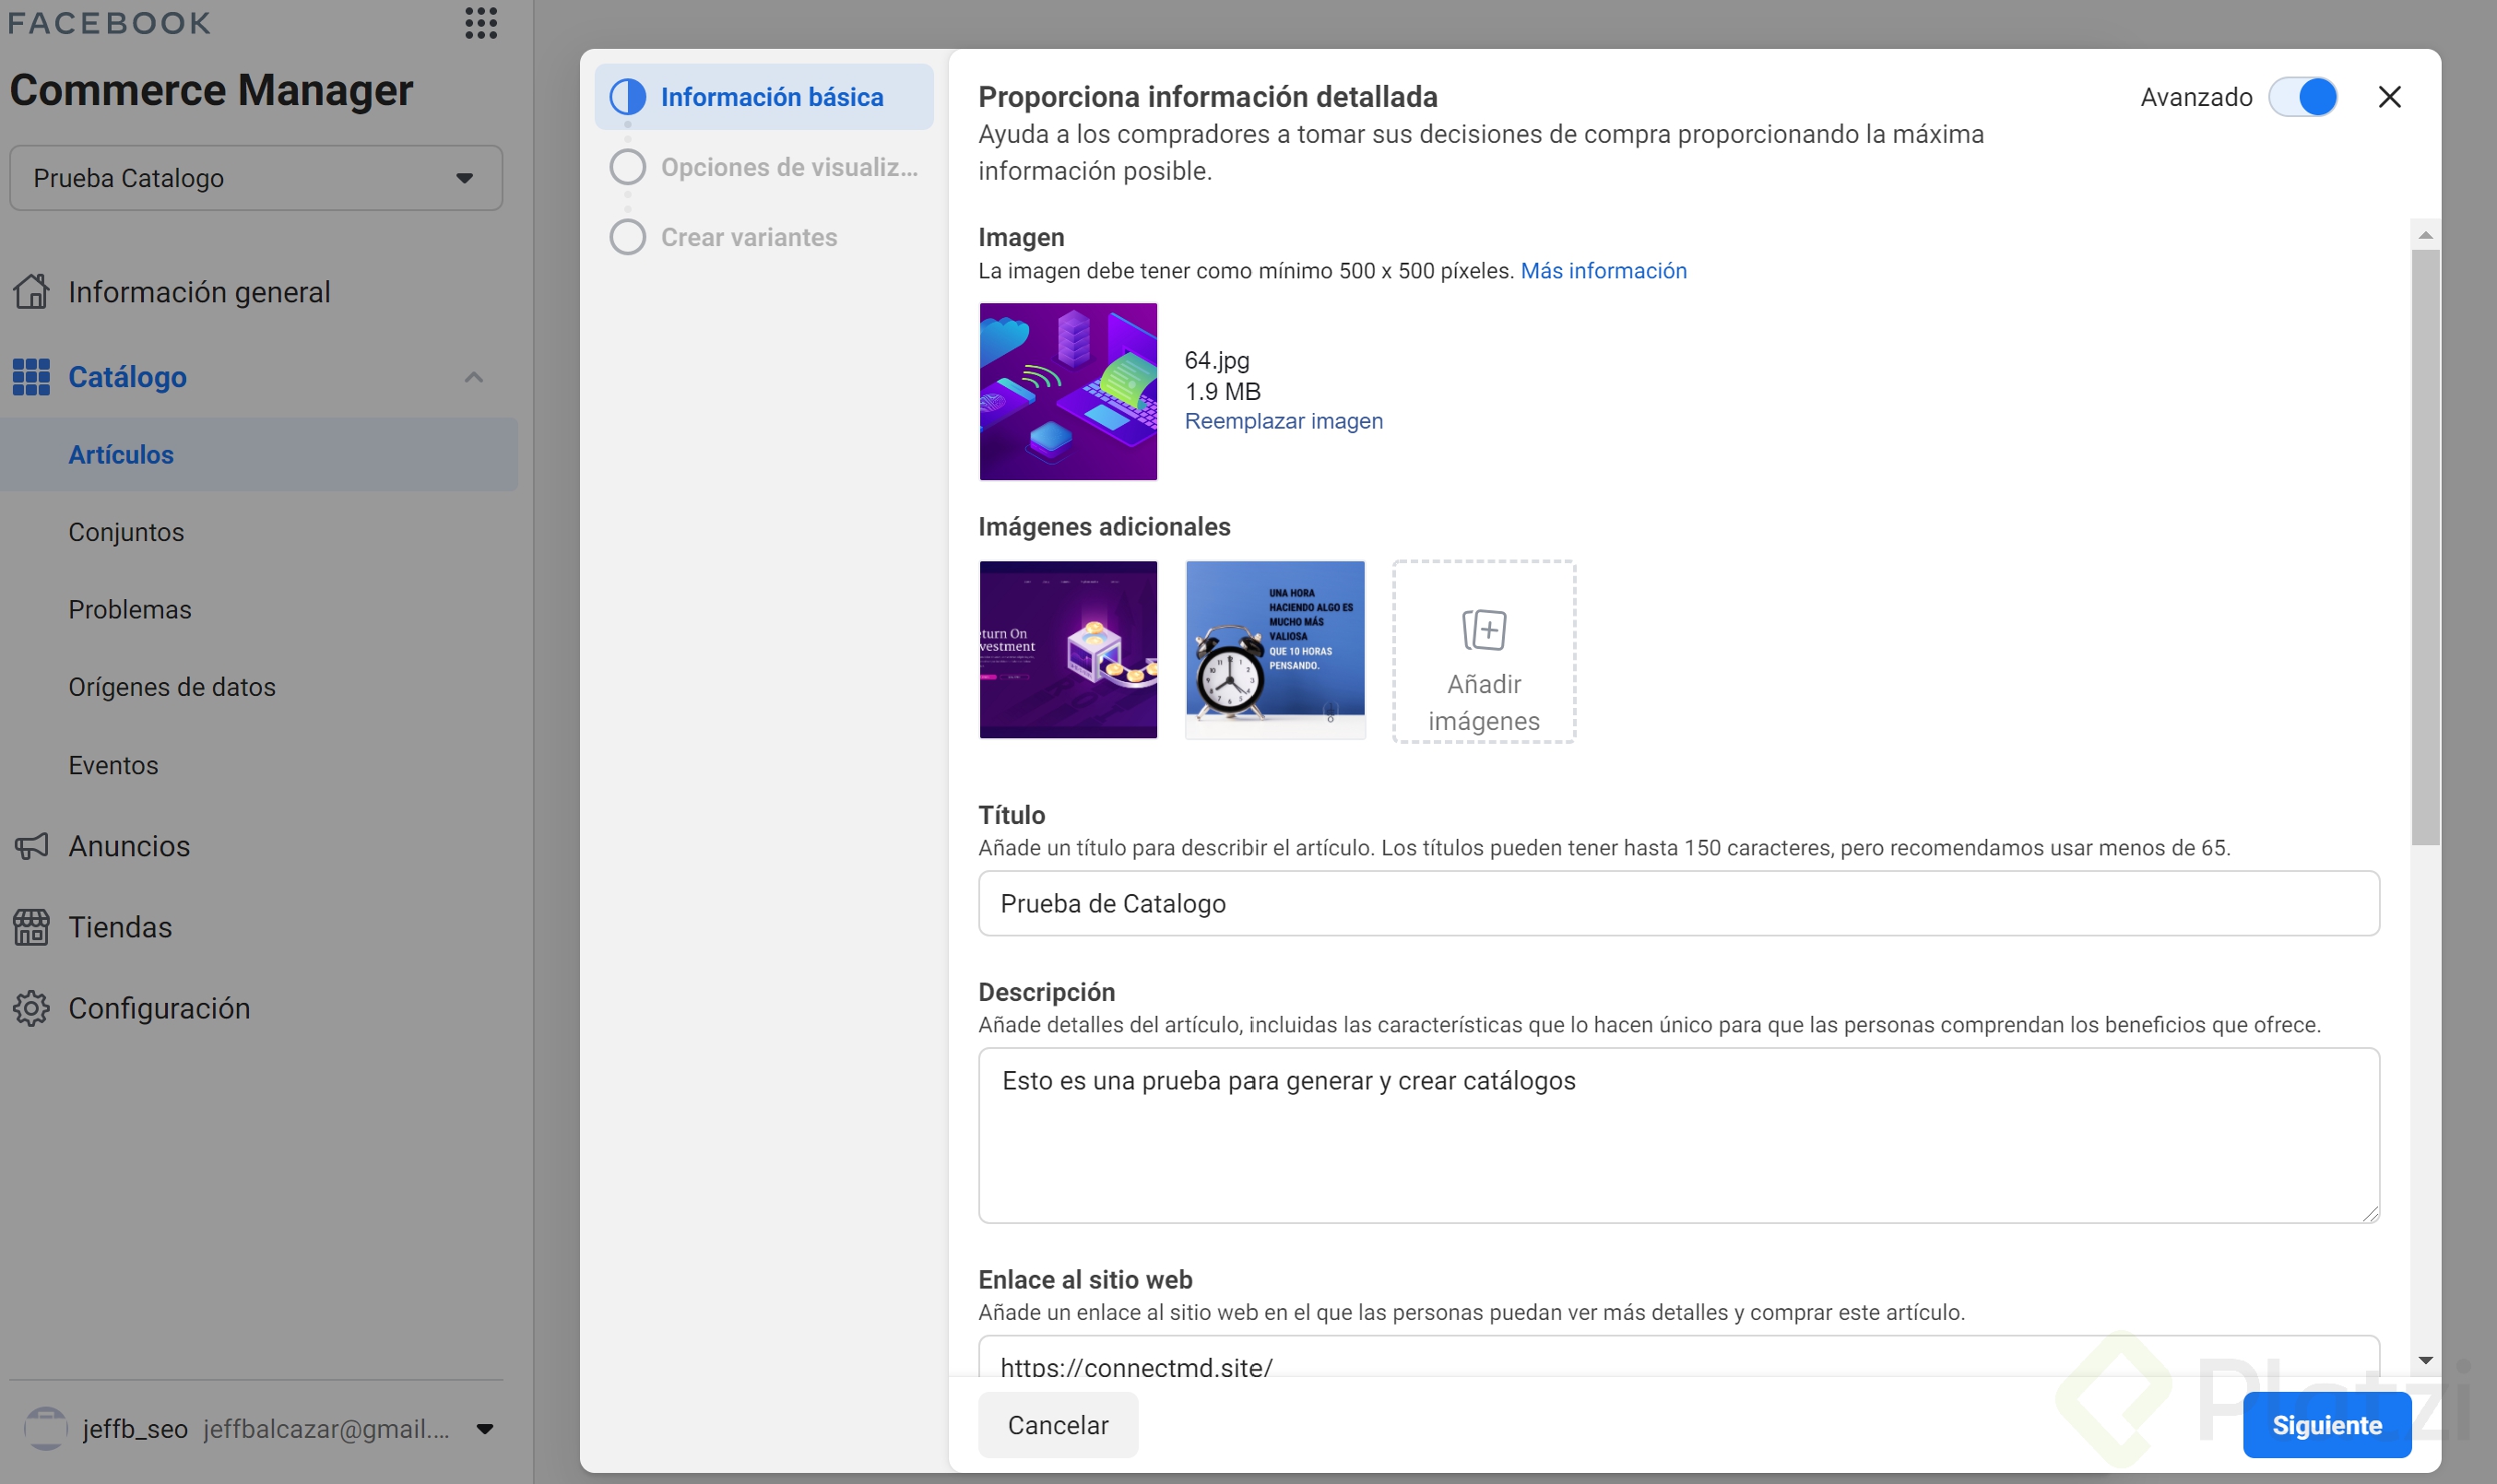
Task: Click the Enlace al sitio web field
Action: [x=1677, y=1358]
